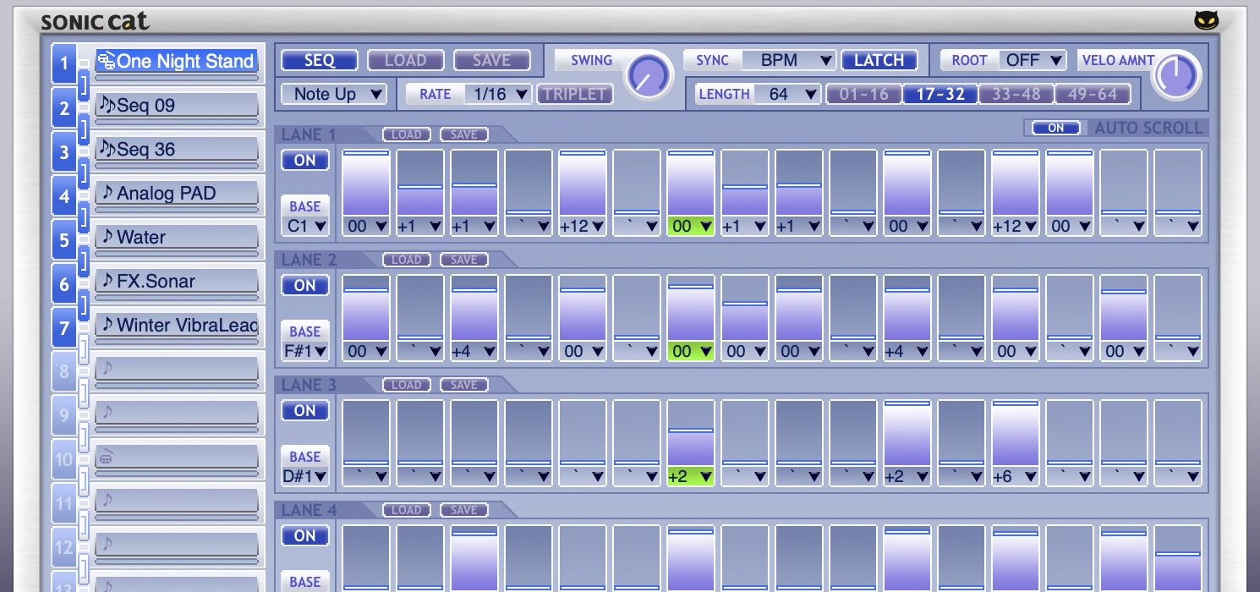Screen dimensions: 1260x592
Task: Select slot number 1 button
Action: (x=64, y=63)
